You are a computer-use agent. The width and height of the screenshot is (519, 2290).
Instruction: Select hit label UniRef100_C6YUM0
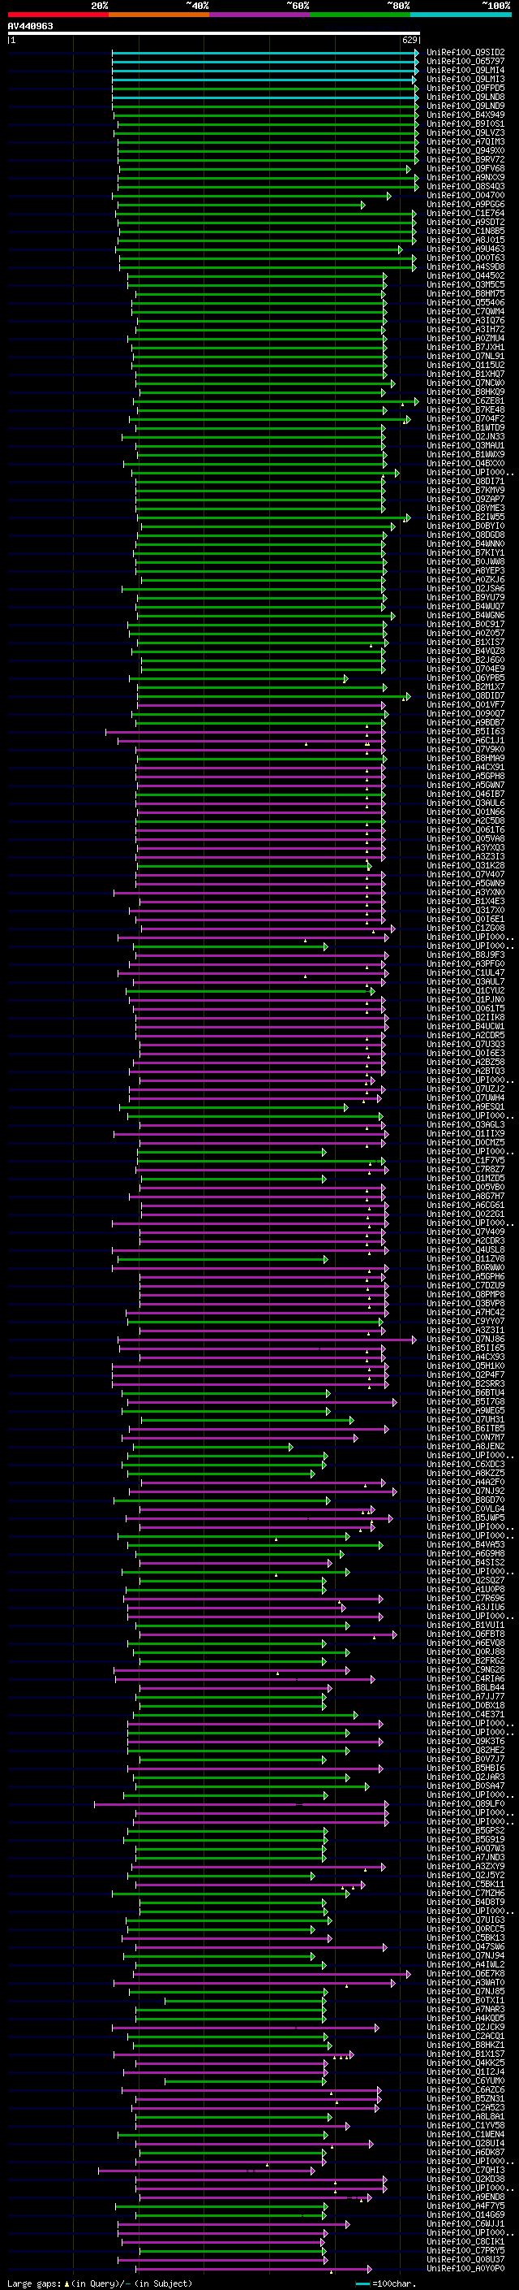click(465, 2082)
